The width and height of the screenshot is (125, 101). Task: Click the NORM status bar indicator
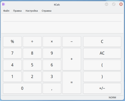pyautogui.click(x=112, y=98)
